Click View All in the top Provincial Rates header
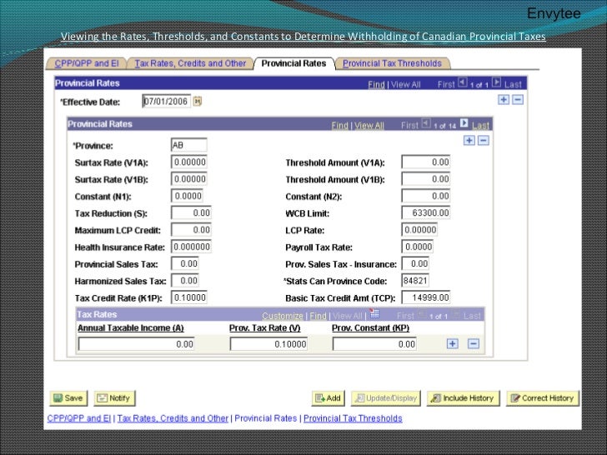Screen dimensions: 607x455 tap(406, 84)
